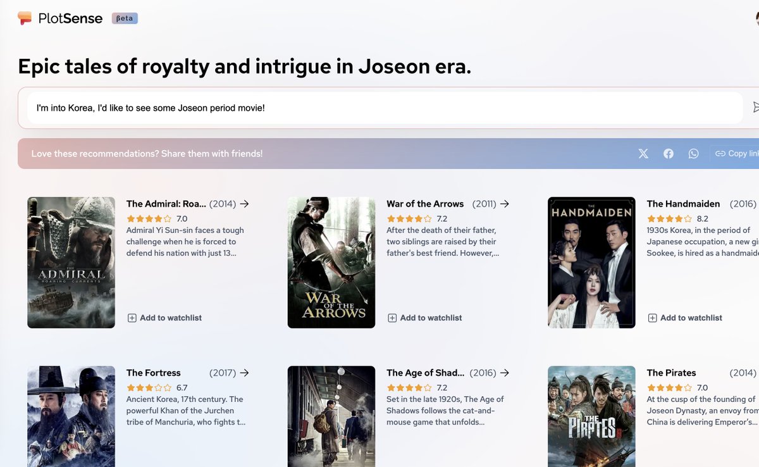The image size is (759, 467).
Task: Open The Age of Shadows arrow icon
Action: pos(505,373)
